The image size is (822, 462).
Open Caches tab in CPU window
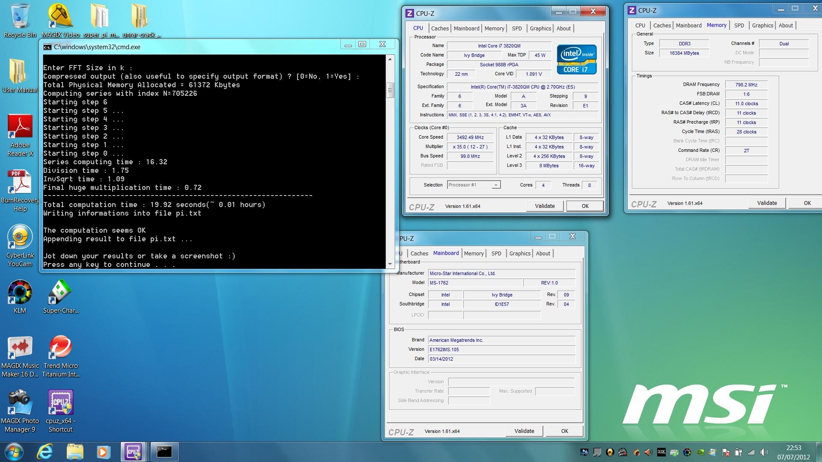click(440, 28)
